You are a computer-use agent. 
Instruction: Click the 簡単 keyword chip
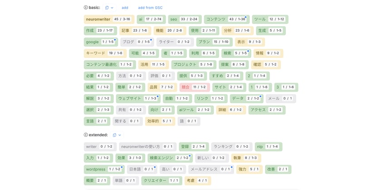(x=130, y=87)
